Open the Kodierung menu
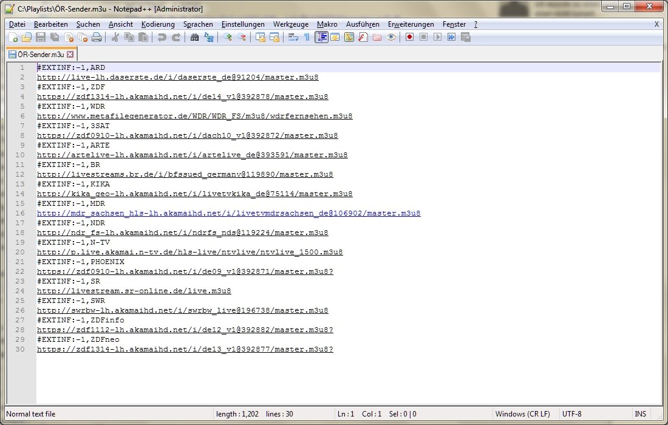668x425 pixels. (x=158, y=24)
